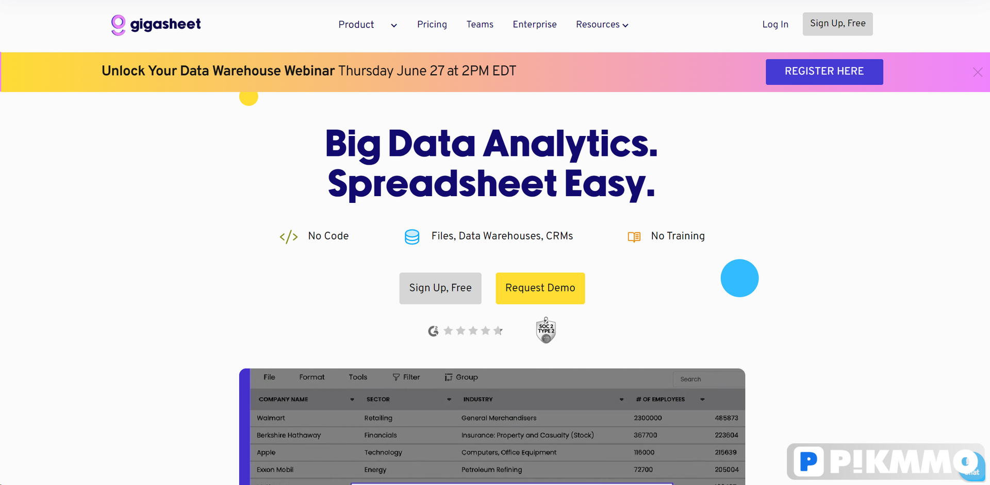The image size is (990, 485).
Task: Open the SECTOR column dropdown
Action: tap(449, 400)
